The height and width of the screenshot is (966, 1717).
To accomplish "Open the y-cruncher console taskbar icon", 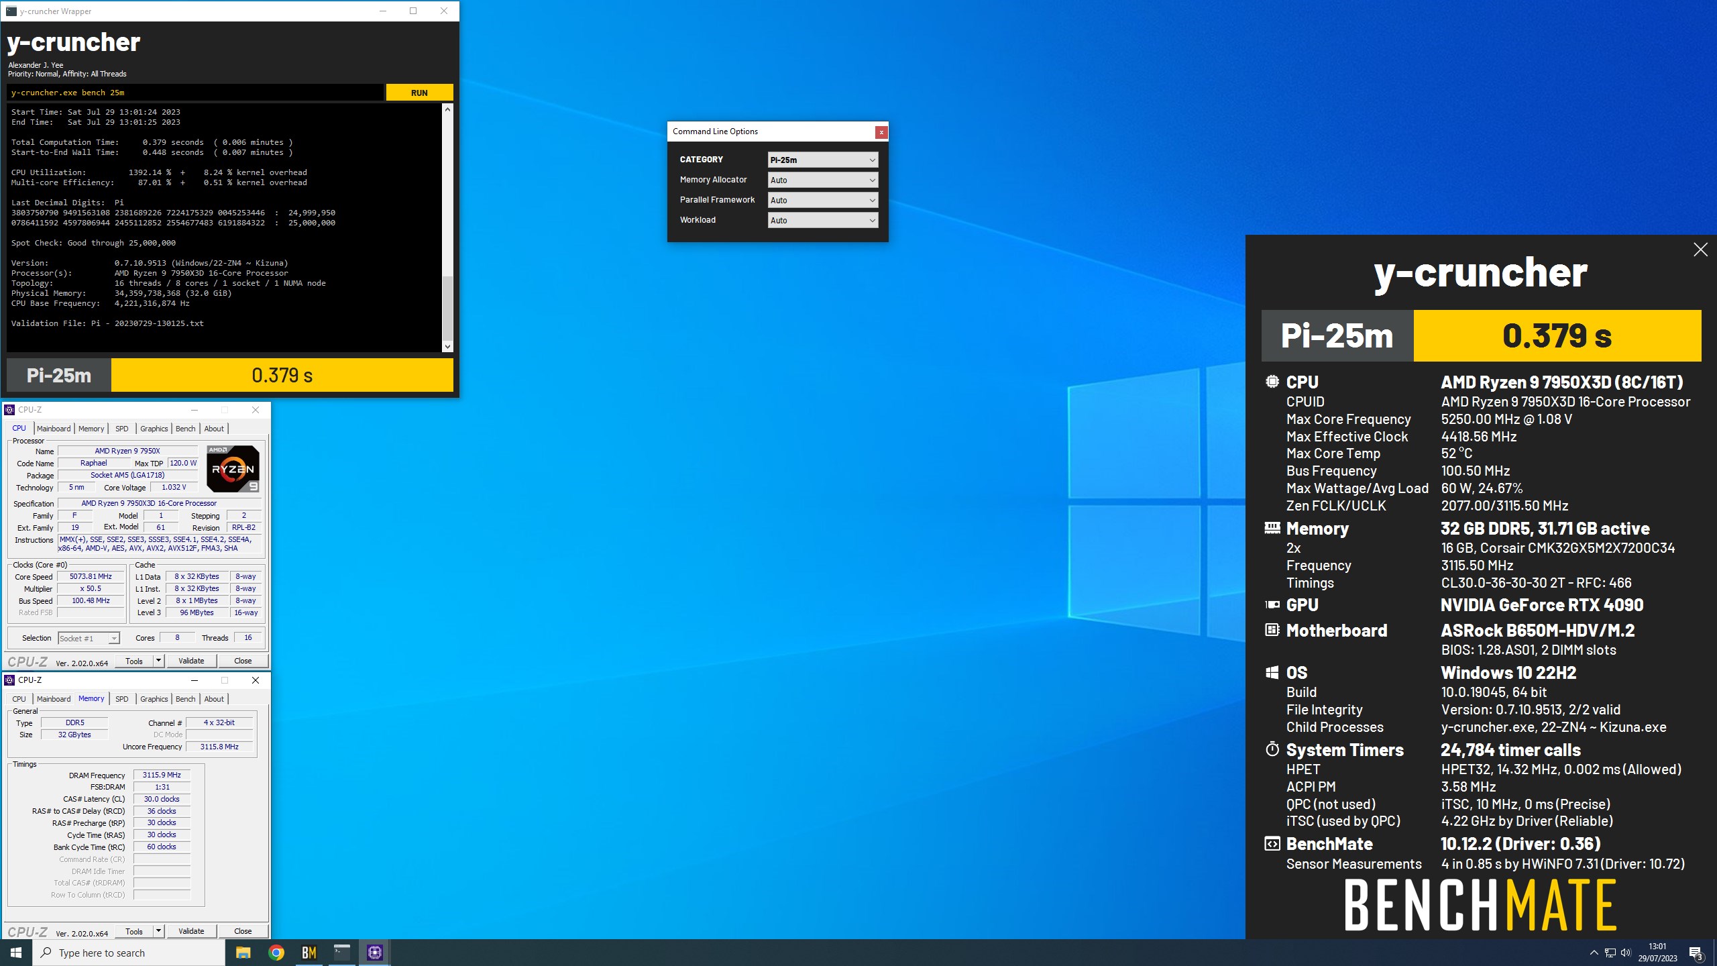I will click(342, 953).
